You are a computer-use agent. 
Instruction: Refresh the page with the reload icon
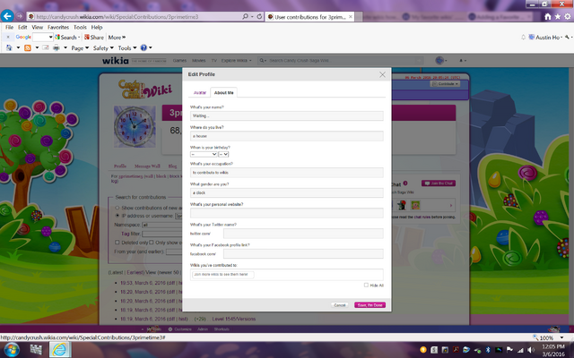tap(259, 16)
